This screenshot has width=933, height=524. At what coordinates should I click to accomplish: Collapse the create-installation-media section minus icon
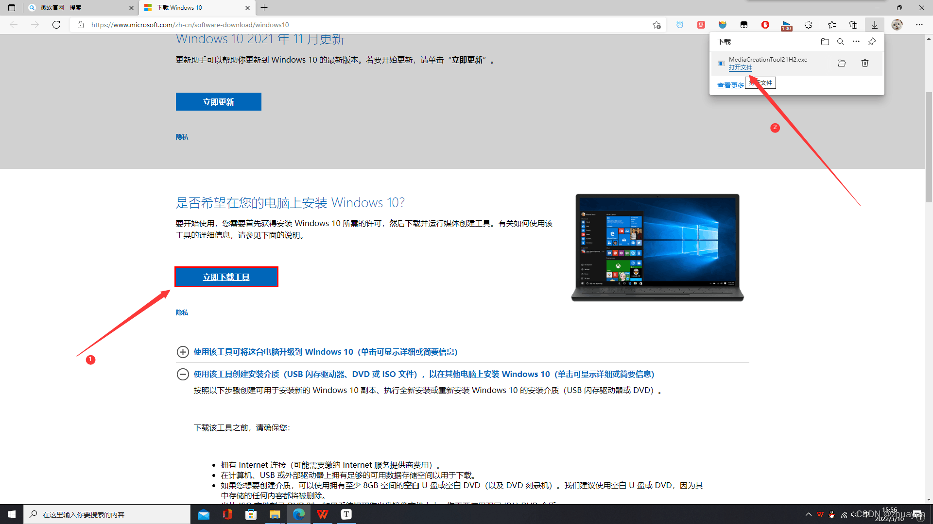point(183,374)
